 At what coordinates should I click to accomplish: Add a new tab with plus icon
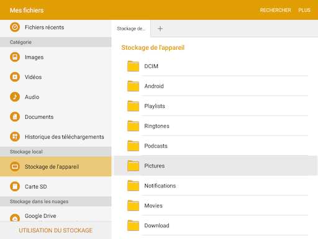pyautogui.click(x=160, y=29)
